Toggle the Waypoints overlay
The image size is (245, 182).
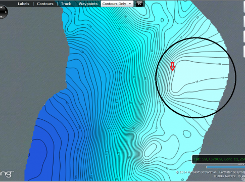coord(88,4)
